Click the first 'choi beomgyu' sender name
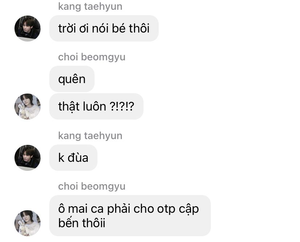 [92, 57]
